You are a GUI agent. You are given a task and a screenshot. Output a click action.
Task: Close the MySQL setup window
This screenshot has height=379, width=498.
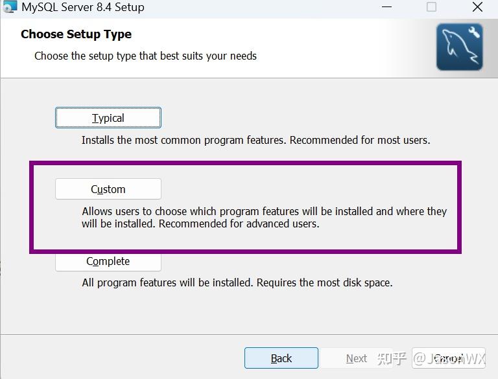coord(477,7)
